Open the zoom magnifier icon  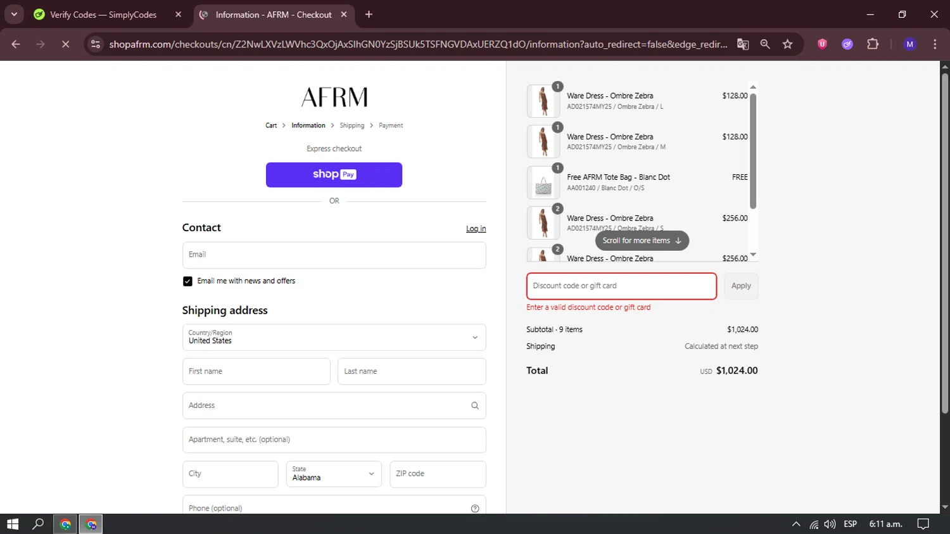click(765, 44)
